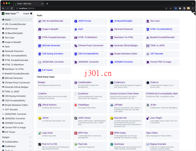Open the browser three-dot menu

click(x=193, y=8)
